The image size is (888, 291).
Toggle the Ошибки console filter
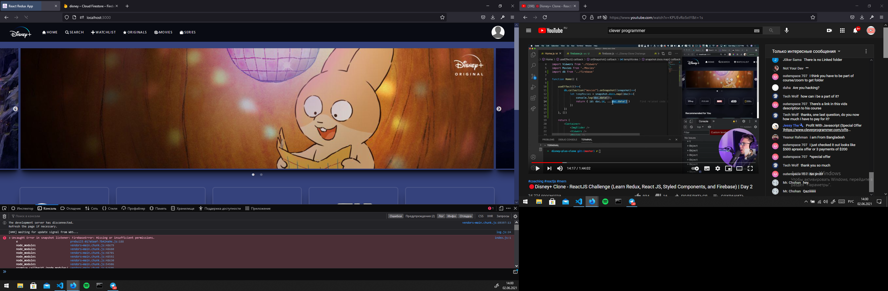click(395, 216)
